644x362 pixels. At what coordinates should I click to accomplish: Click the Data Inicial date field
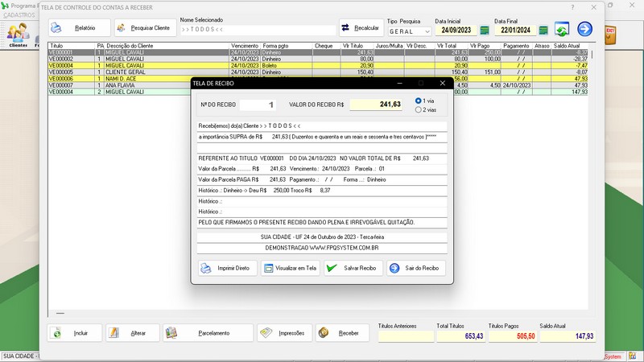456,31
